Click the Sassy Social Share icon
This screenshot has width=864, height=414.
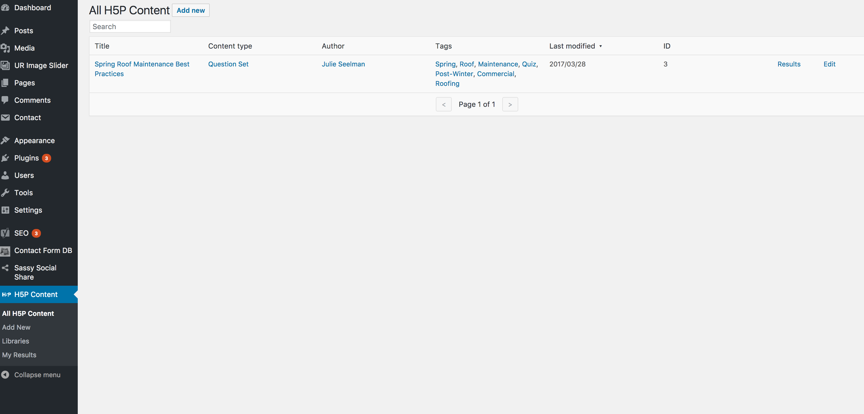pyautogui.click(x=5, y=268)
